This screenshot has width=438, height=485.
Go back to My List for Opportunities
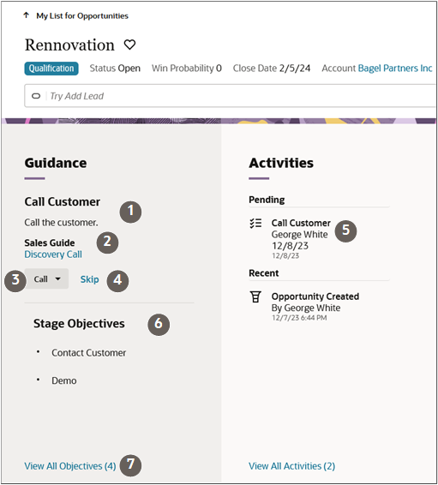pyautogui.click(x=82, y=15)
